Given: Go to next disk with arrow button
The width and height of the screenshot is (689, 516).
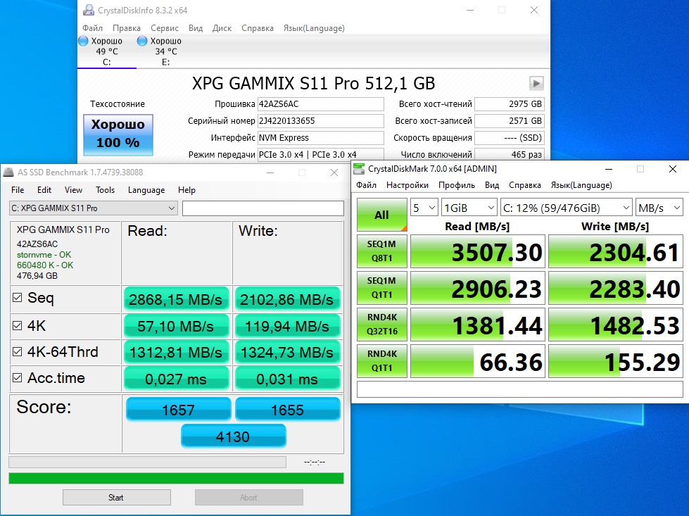Looking at the screenshot, I should coord(536,83).
